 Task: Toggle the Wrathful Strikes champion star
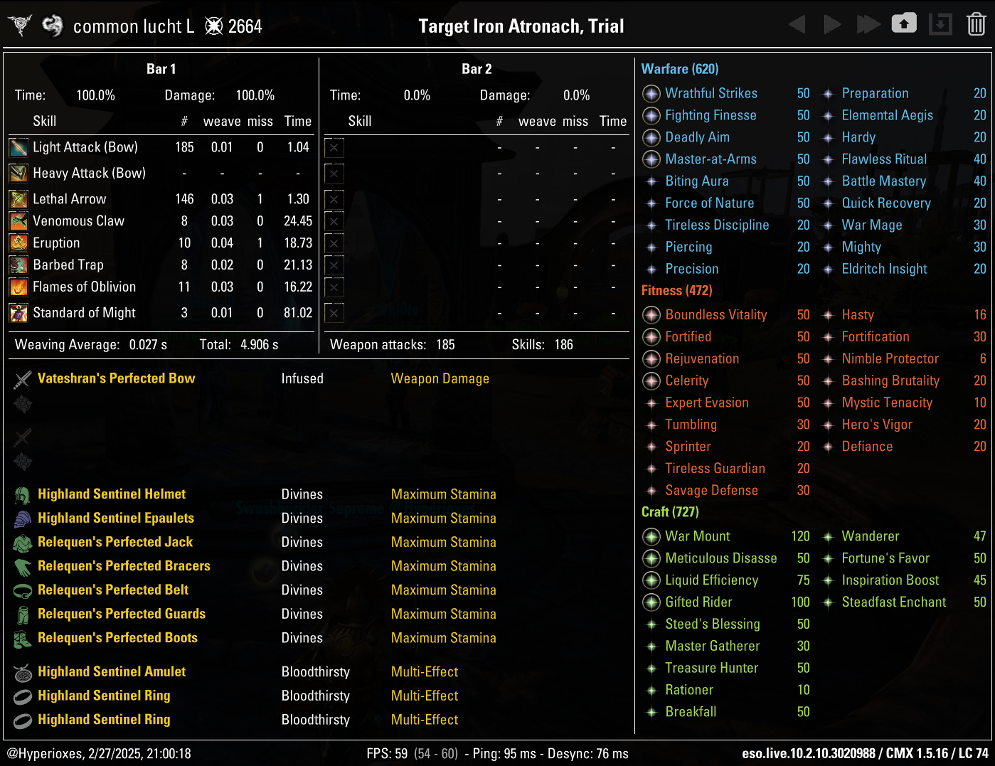[651, 93]
